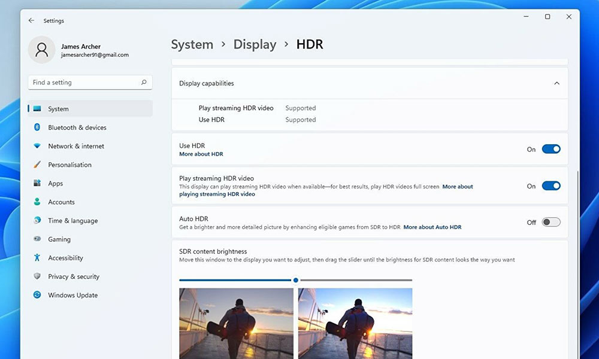The width and height of the screenshot is (599, 359).
Task: Open Gaming settings page
Action: click(90, 239)
